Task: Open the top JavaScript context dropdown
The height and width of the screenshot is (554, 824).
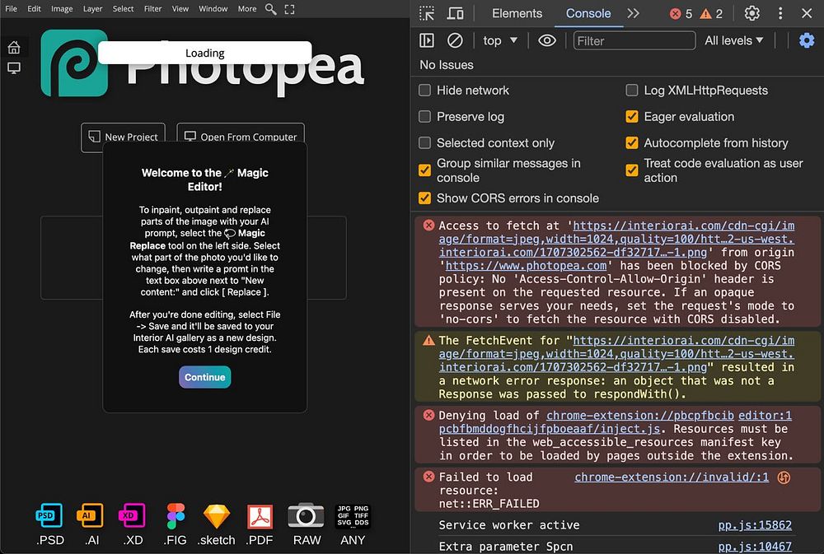Action: point(500,40)
